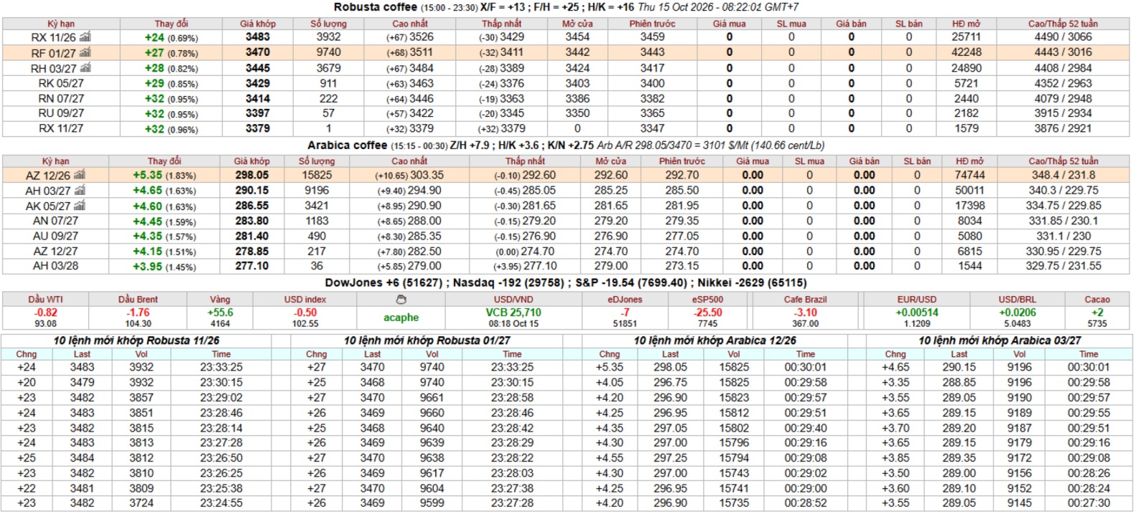Click the coffee cup icon above acaphe
Viewport: 1136px width, 514px height.
pyautogui.click(x=401, y=300)
